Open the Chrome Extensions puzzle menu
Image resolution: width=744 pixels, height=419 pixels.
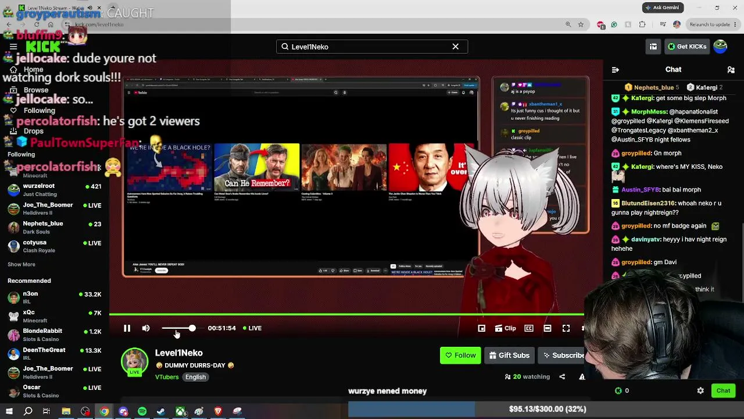tap(642, 24)
